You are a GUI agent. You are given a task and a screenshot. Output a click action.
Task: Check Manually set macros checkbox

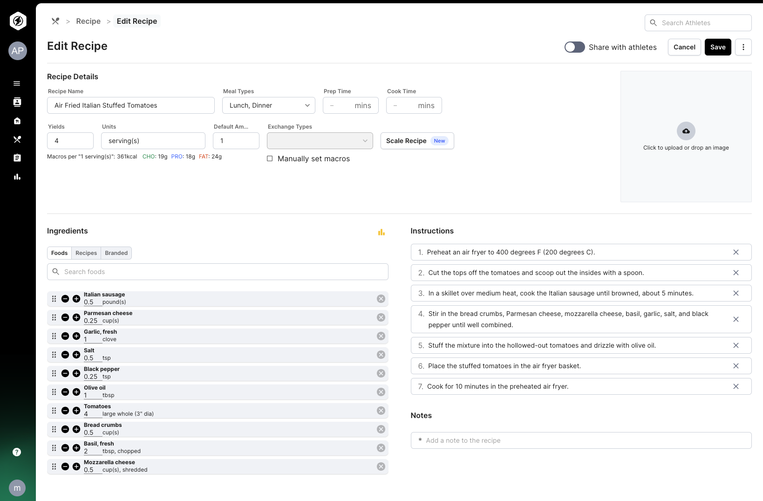[270, 158]
